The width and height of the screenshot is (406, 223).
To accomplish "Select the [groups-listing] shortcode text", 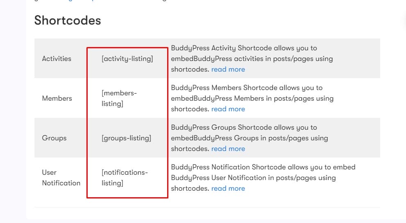I will (x=126, y=138).
